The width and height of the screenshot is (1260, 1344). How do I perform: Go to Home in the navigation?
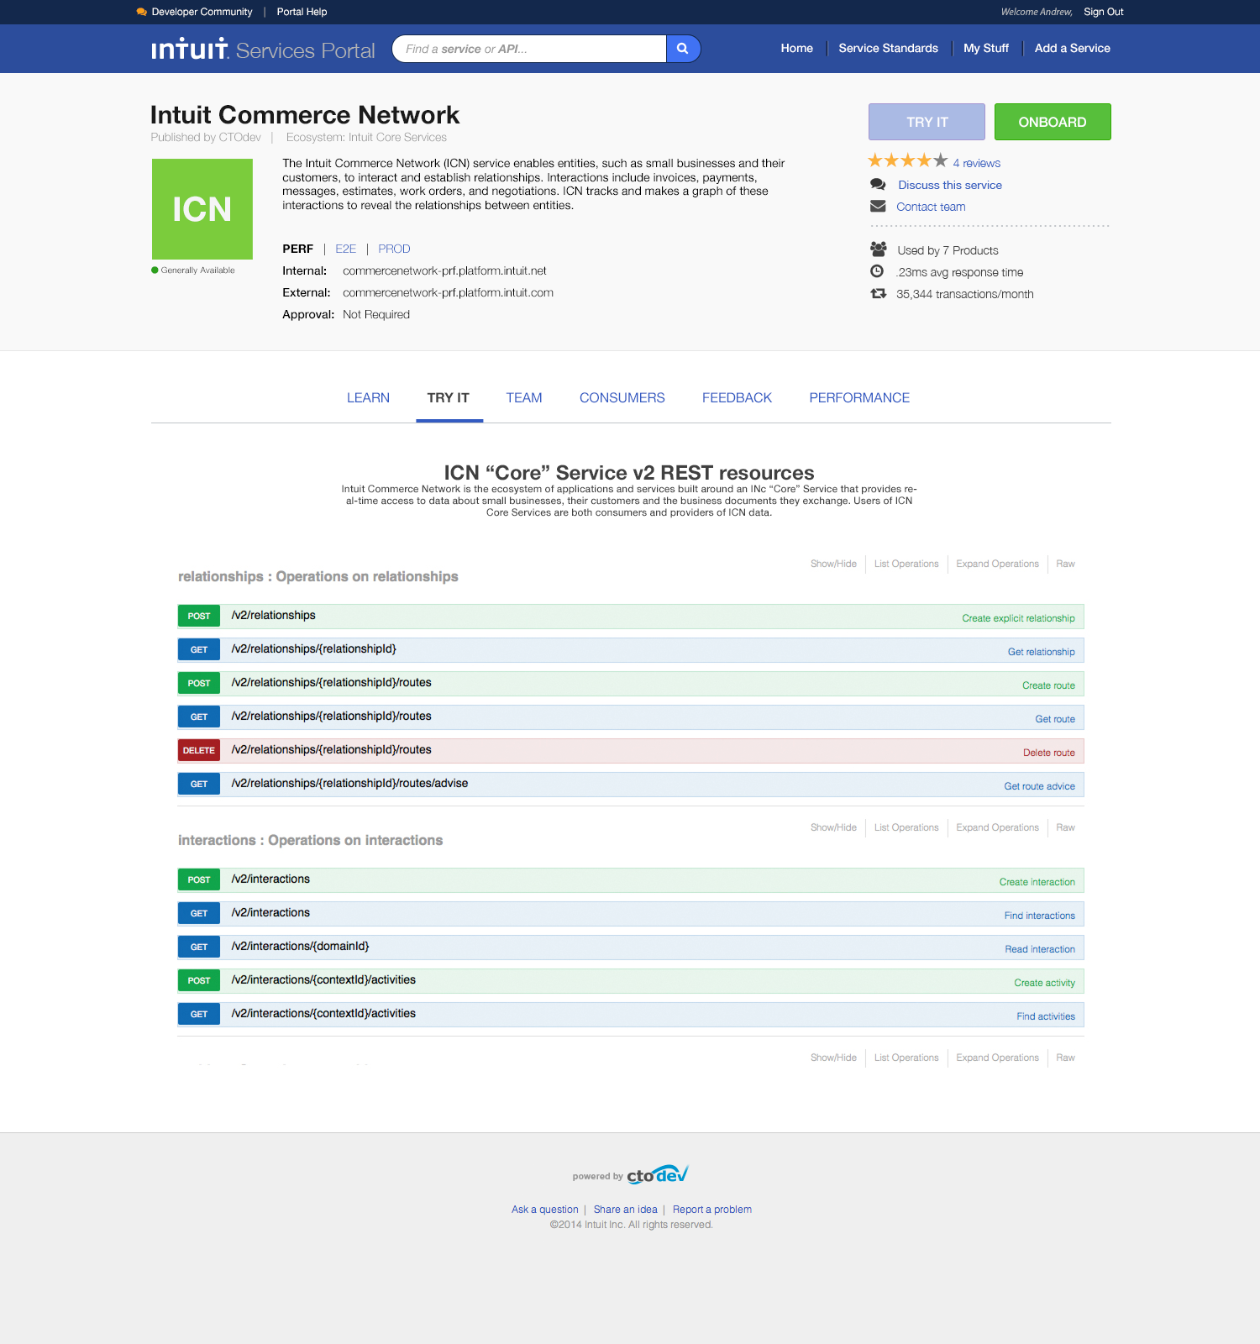pos(797,48)
